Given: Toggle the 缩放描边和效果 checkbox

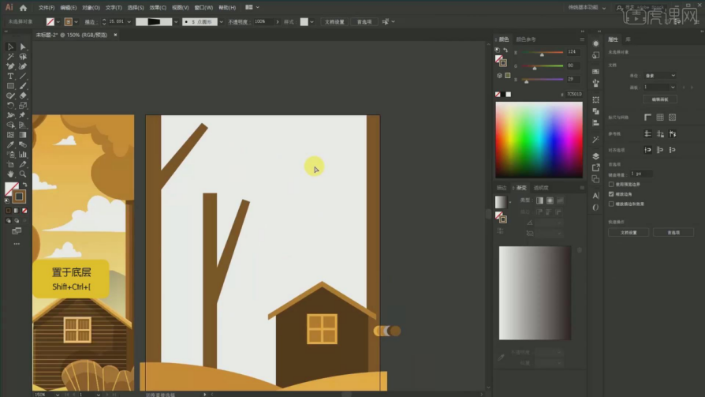Looking at the screenshot, I should (x=611, y=204).
